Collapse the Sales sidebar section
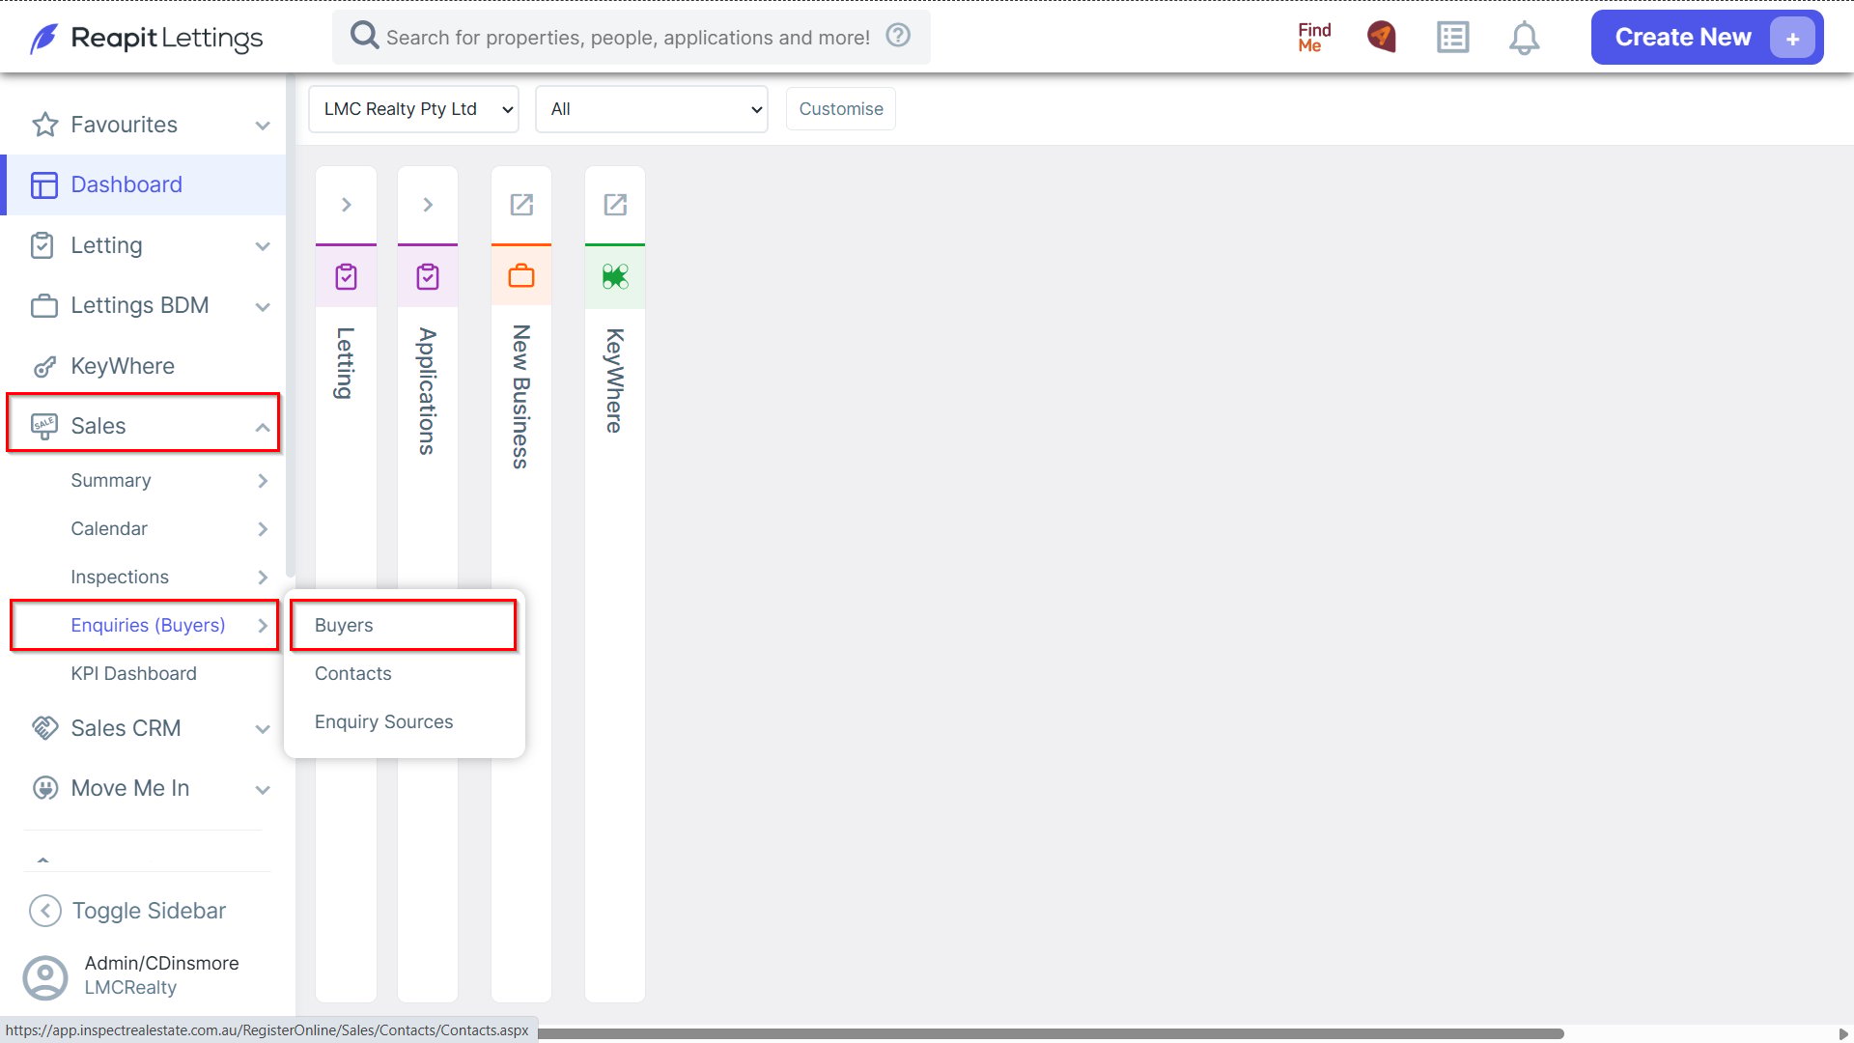 coord(143,426)
